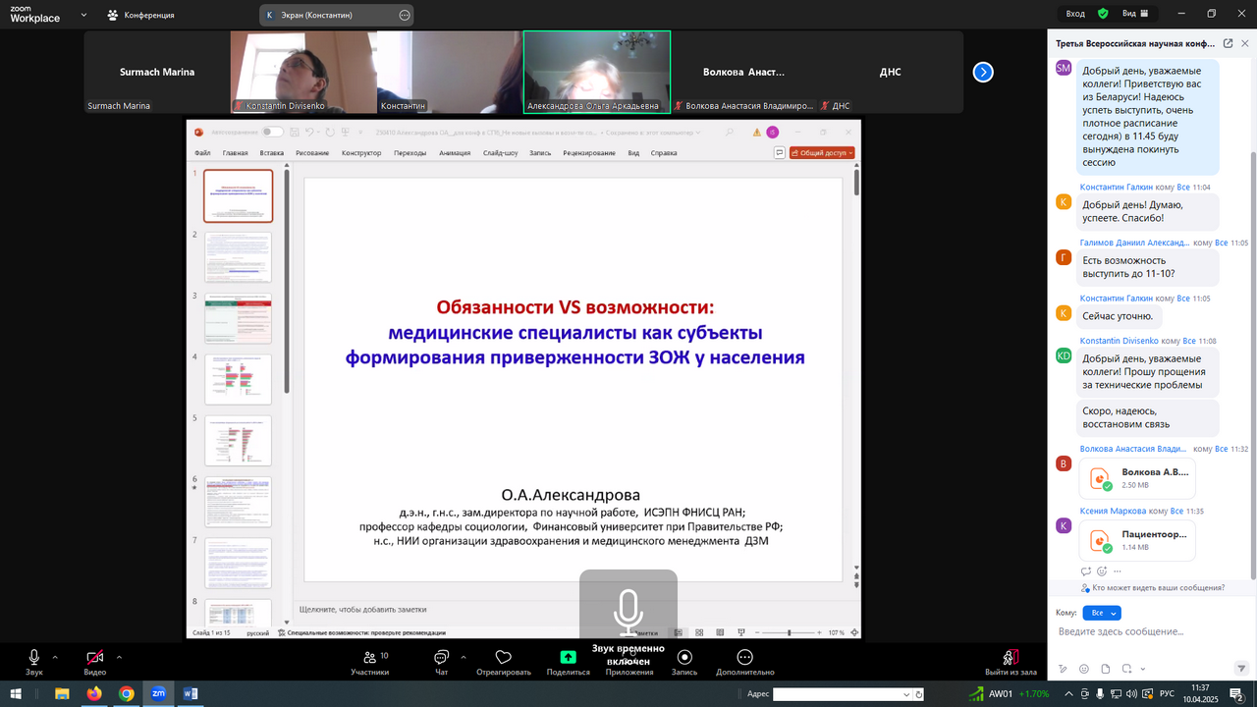This screenshot has height=707, width=1257.
Task: Click Александрова Ольга Аркадьевна video tile
Action: pyautogui.click(x=597, y=72)
